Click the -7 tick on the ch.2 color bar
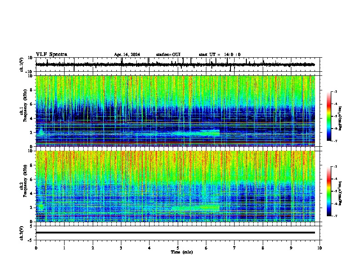Viewport: 360px width, 278px height. click(x=335, y=216)
